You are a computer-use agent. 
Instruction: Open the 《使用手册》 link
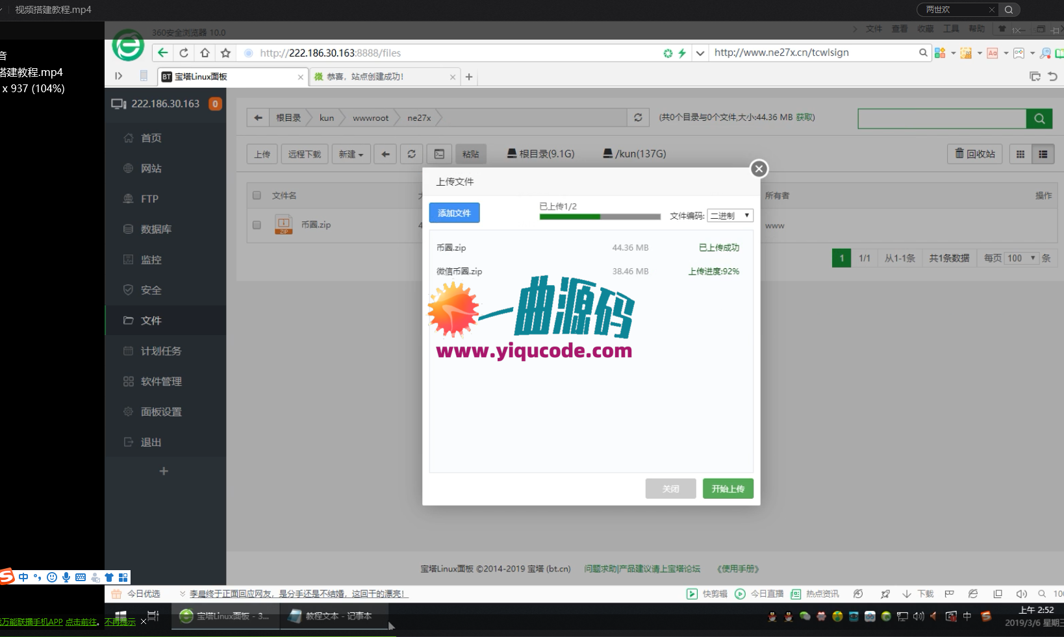pyautogui.click(x=738, y=569)
